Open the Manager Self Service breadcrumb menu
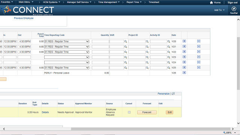 pyautogui.click(x=79, y=2)
